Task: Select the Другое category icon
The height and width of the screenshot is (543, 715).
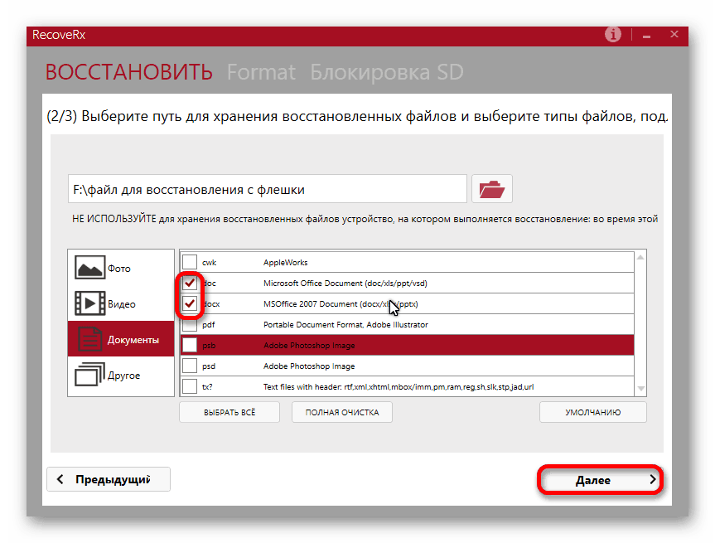Action: tap(90, 375)
